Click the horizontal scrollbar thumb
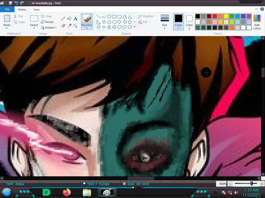The width and height of the screenshot is (265, 198). point(141,178)
